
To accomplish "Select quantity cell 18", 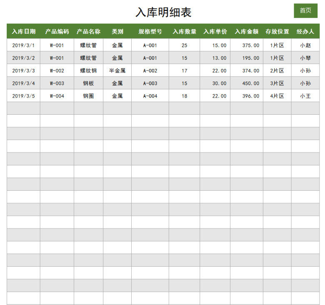I will pyautogui.click(x=184, y=96).
